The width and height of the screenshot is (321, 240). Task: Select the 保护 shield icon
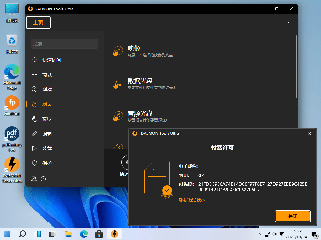35,163
